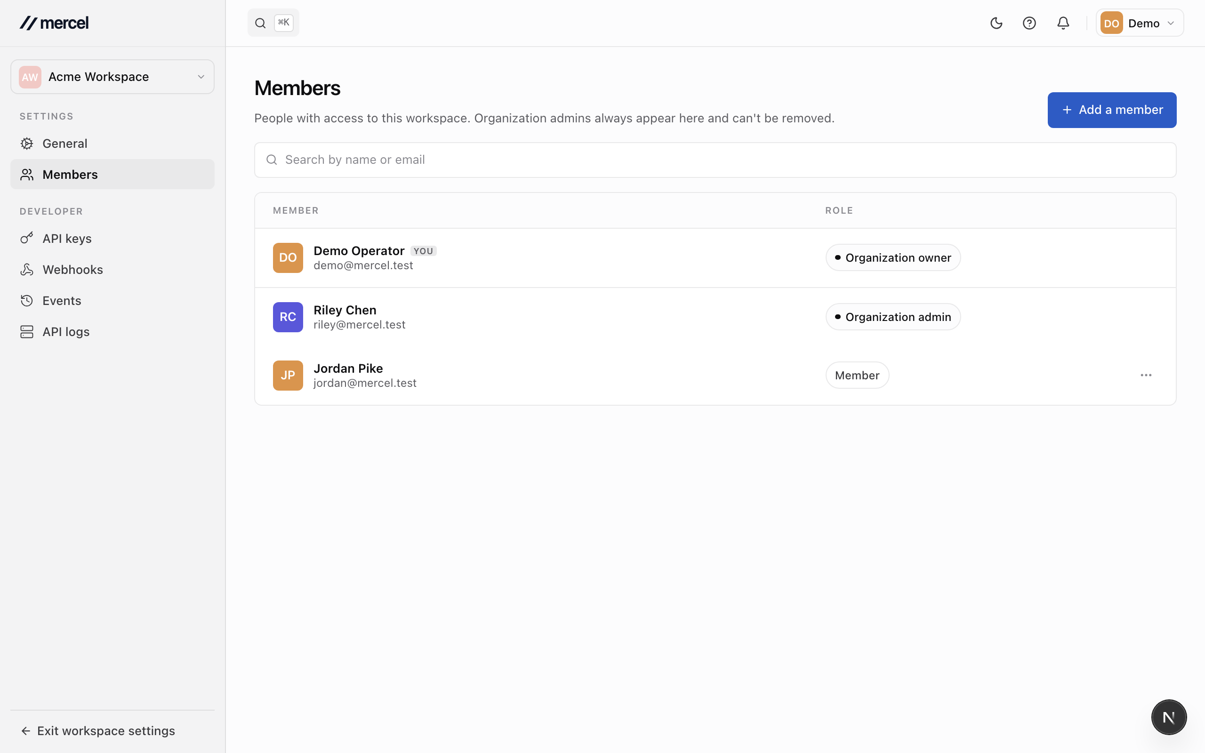Screen dimensions: 1205x753
Task: Click email jordan@mercel.test
Action: click(364, 383)
